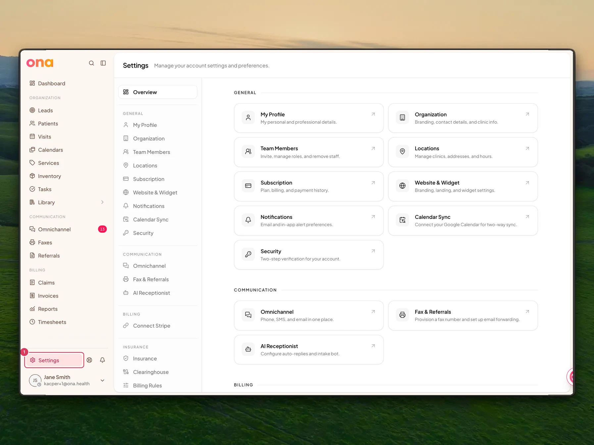Open Inventory in sidebar

tap(67, 176)
